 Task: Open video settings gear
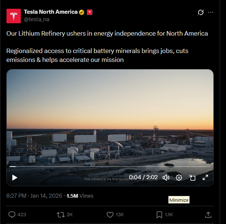(x=179, y=178)
